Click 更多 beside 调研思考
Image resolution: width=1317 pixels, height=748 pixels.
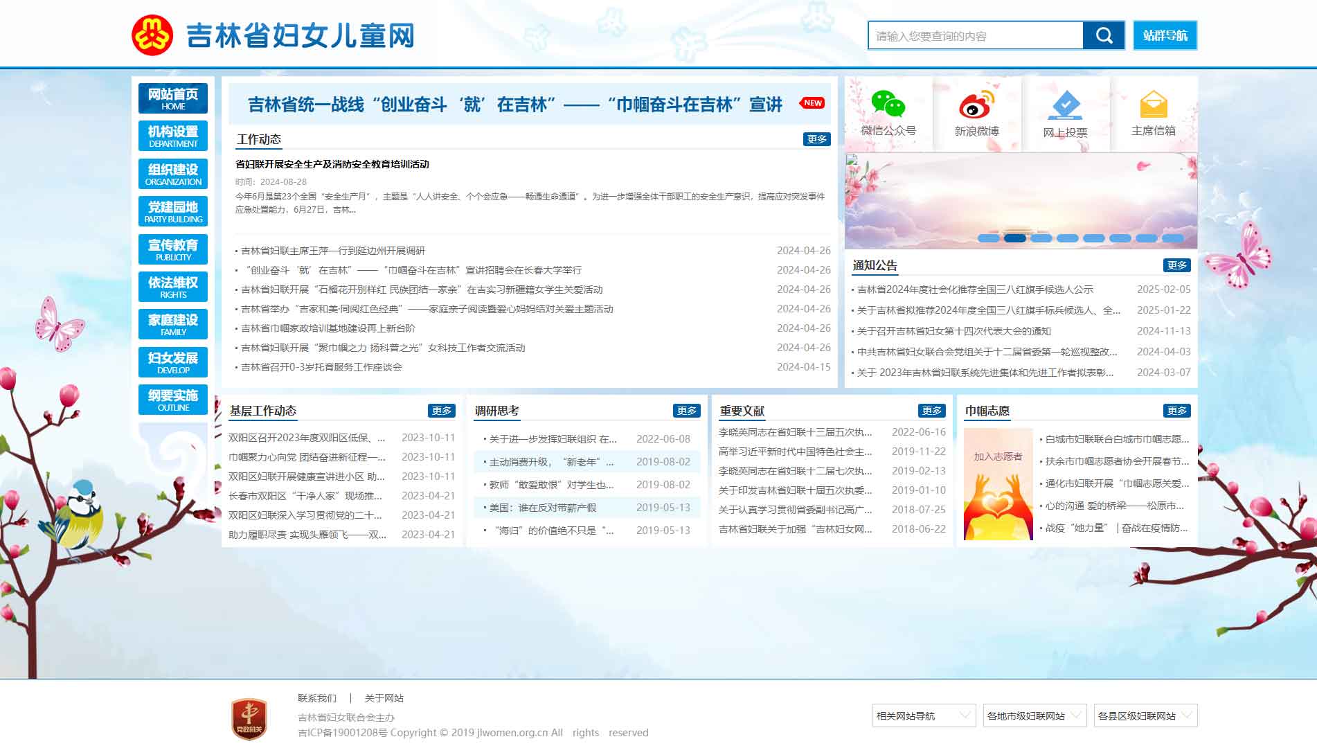pyautogui.click(x=686, y=411)
